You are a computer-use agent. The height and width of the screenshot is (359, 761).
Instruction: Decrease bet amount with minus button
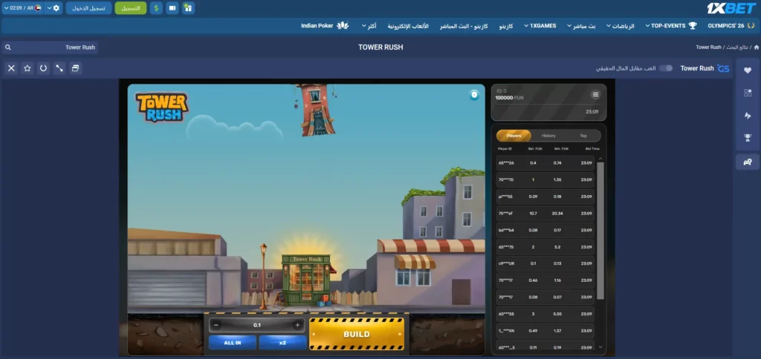click(x=216, y=325)
